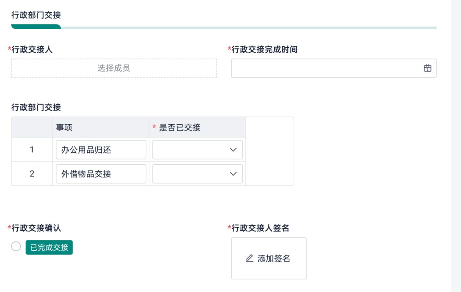Viewport: 461px width, 292px height.
Task: Select the 行政部门交接 section tab heading
Action: click(x=36, y=15)
